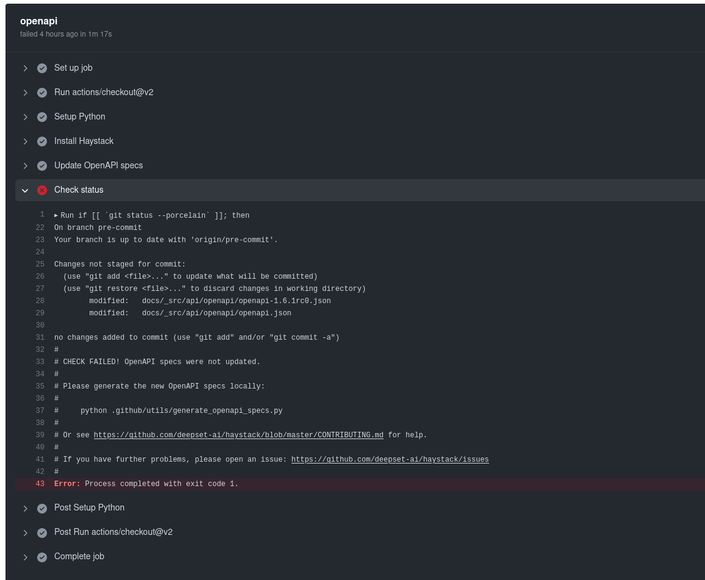Open the haystack issues link

pos(390,459)
